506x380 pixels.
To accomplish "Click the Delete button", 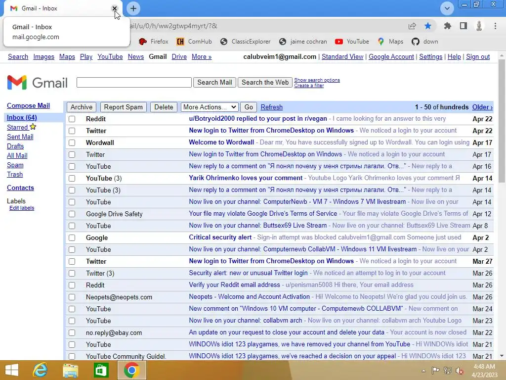I will pos(164,107).
